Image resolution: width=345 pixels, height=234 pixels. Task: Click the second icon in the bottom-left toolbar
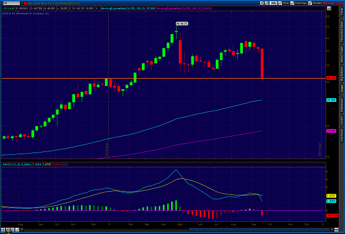8,230
